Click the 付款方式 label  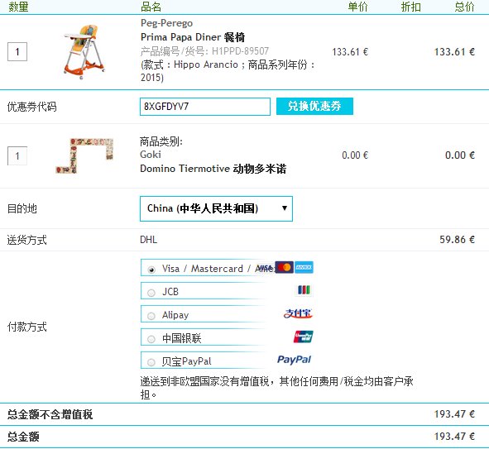point(27,327)
